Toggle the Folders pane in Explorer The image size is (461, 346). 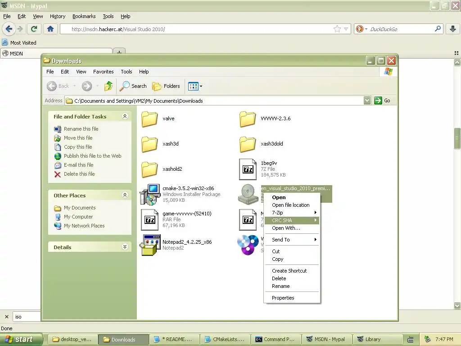tap(166, 86)
